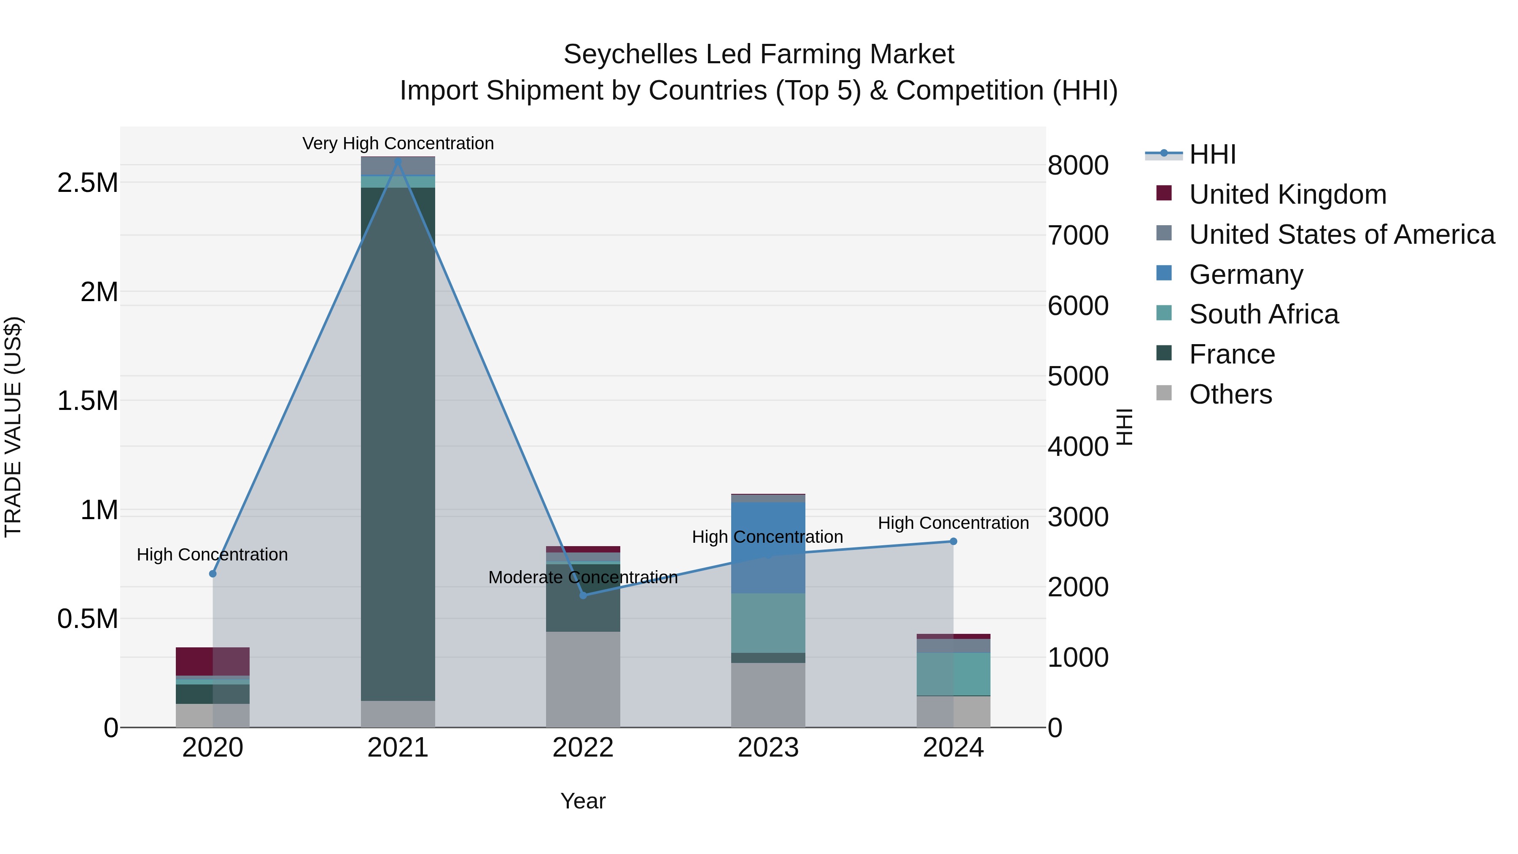Click the 'Year' axis title
1518x854 pixels.
click(583, 801)
